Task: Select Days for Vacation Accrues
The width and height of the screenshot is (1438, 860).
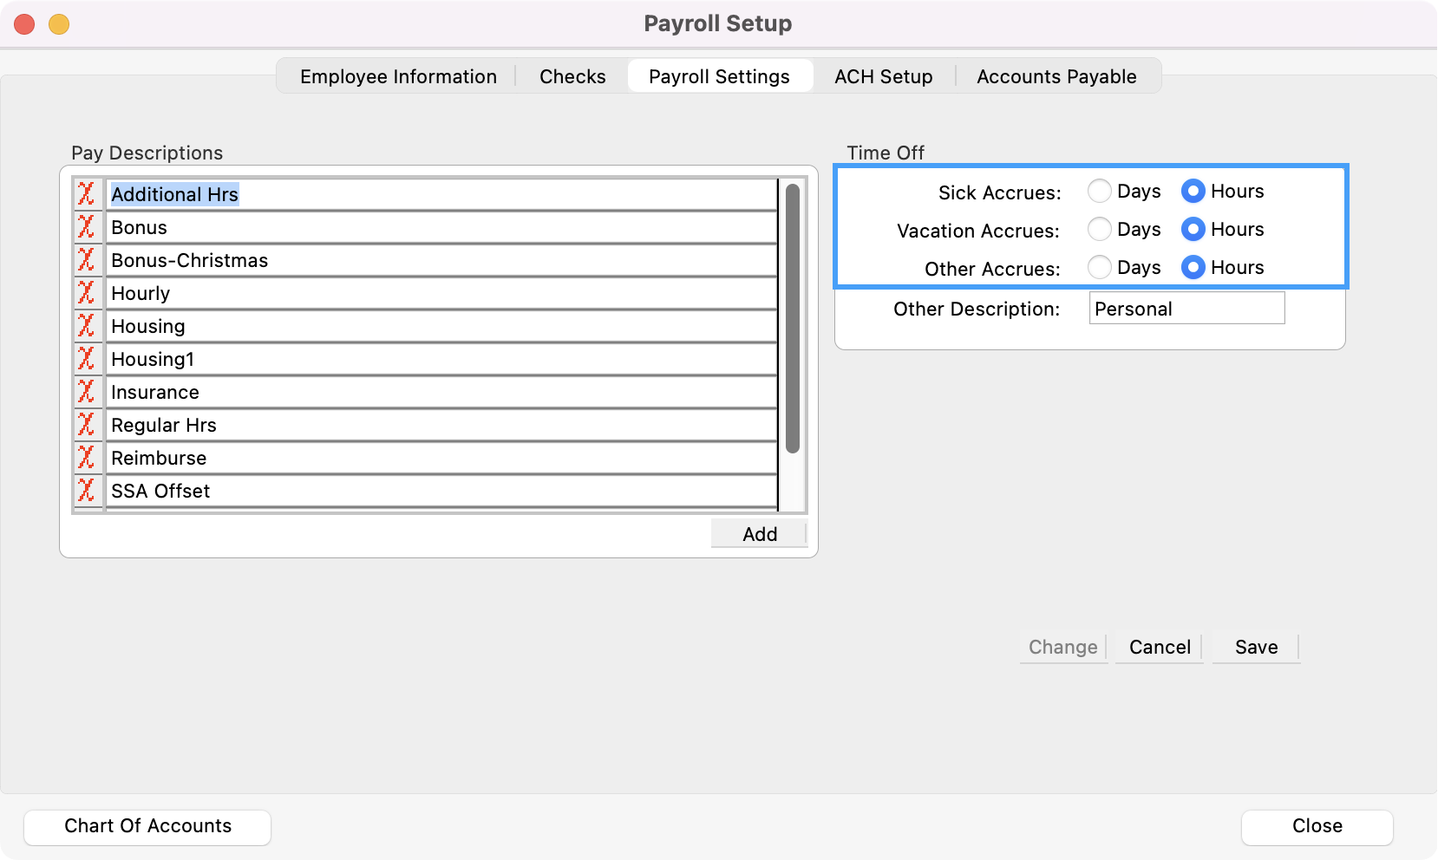Action: 1100,229
